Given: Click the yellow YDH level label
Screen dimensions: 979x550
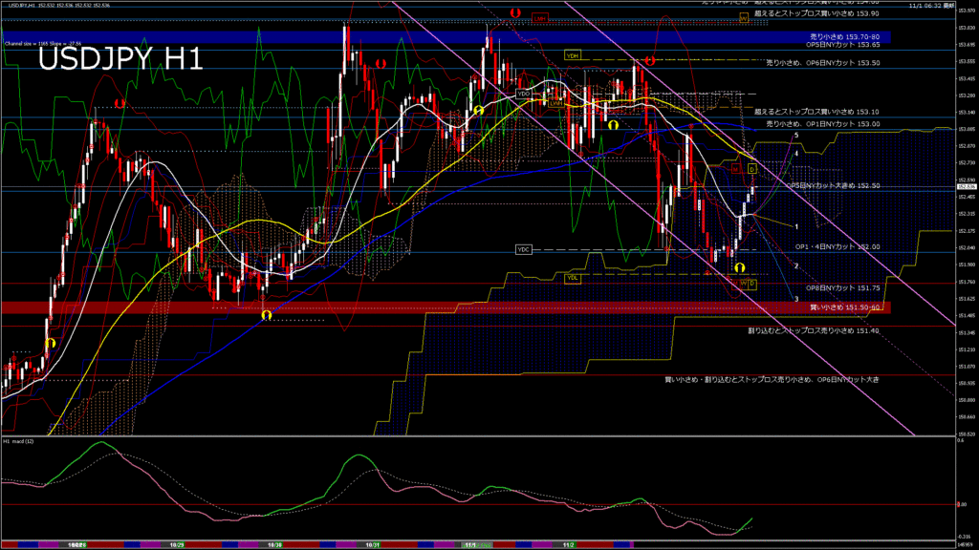Looking at the screenshot, I should point(573,55).
